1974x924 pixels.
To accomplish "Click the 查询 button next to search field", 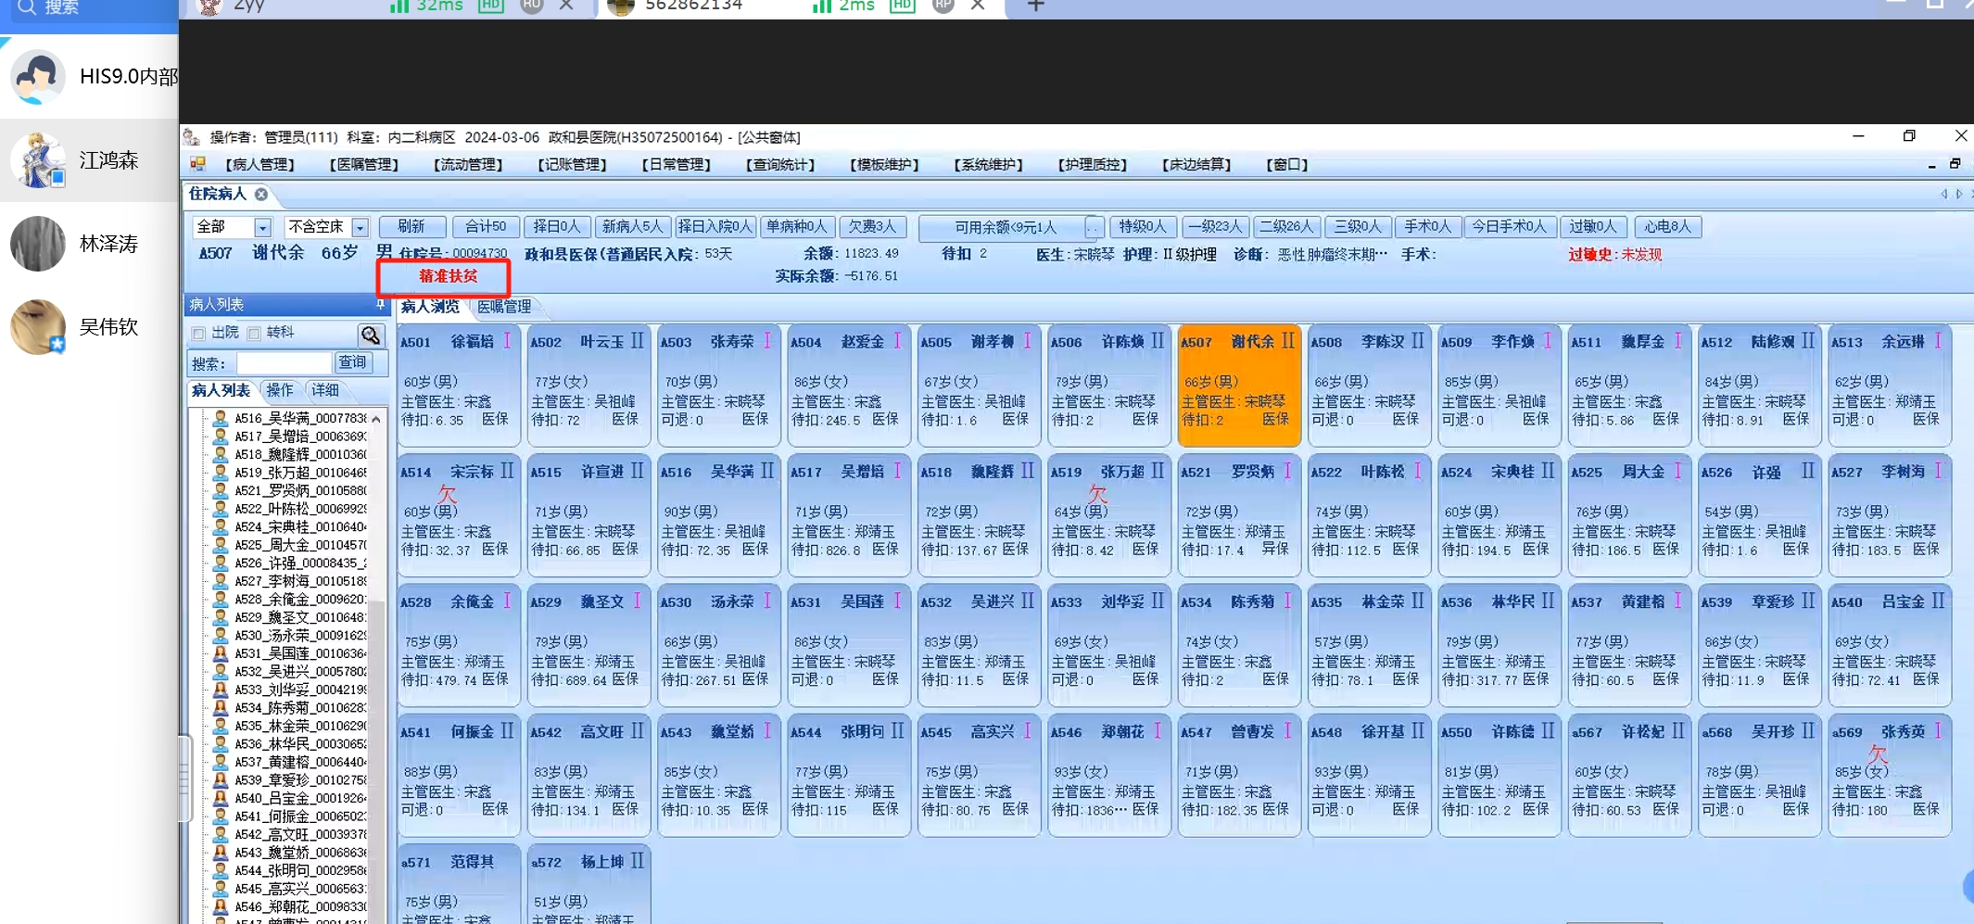I will point(352,363).
